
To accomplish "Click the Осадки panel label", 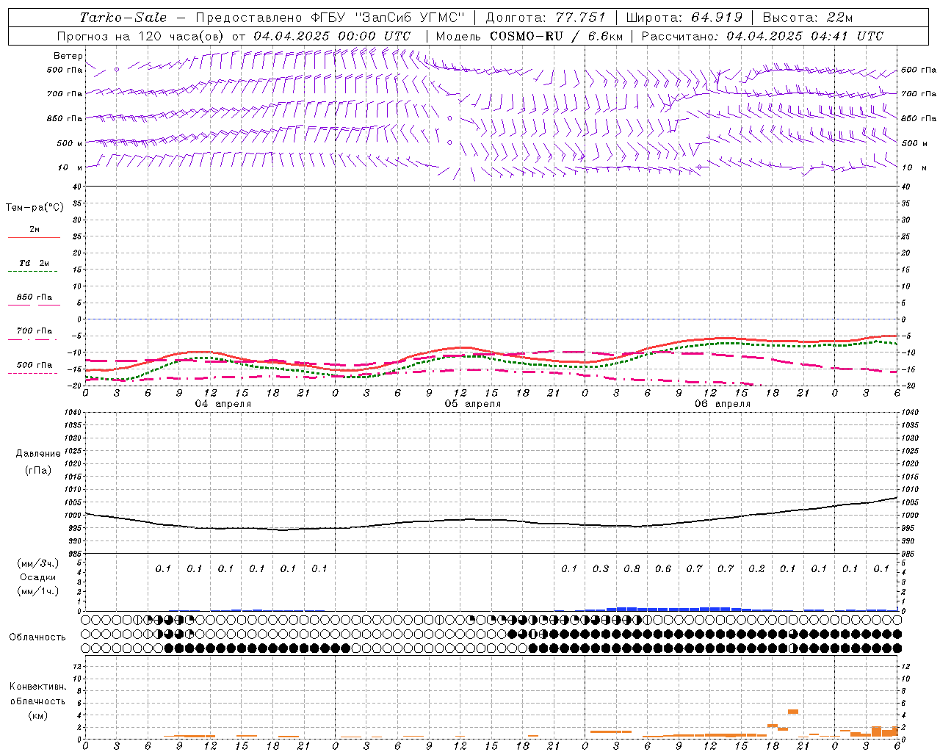I will point(38,577).
